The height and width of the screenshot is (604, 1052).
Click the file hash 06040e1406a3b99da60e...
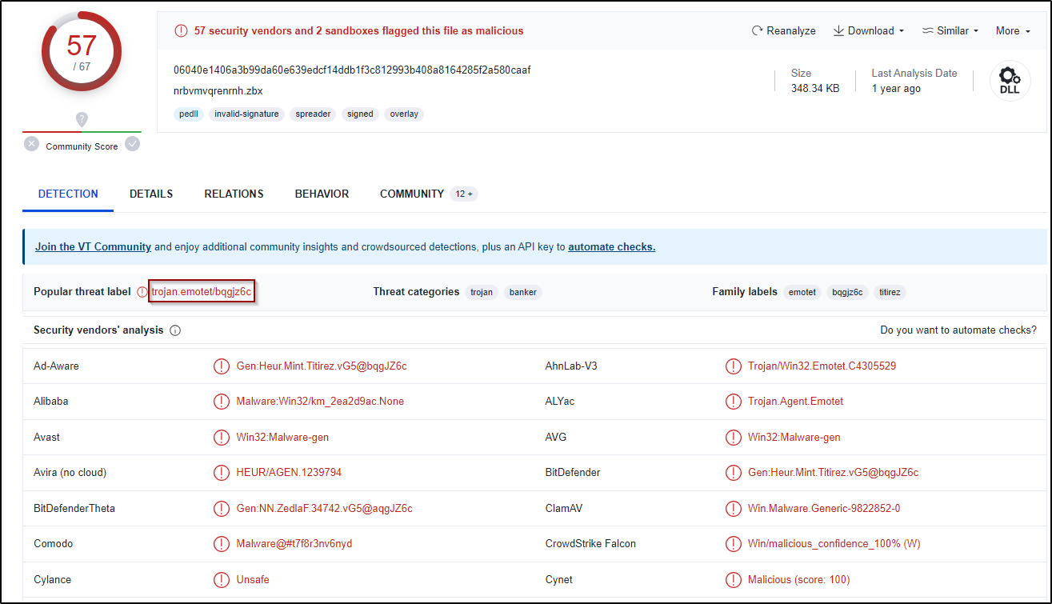pos(352,70)
